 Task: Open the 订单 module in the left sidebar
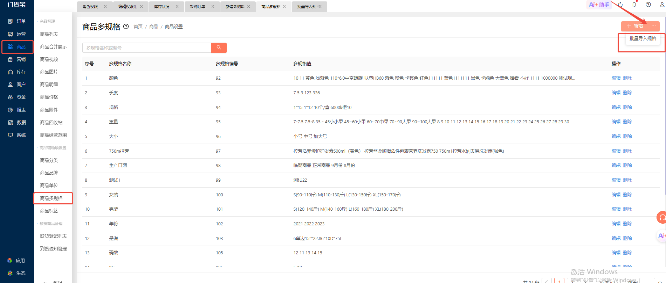pyautogui.click(x=17, y=21)
